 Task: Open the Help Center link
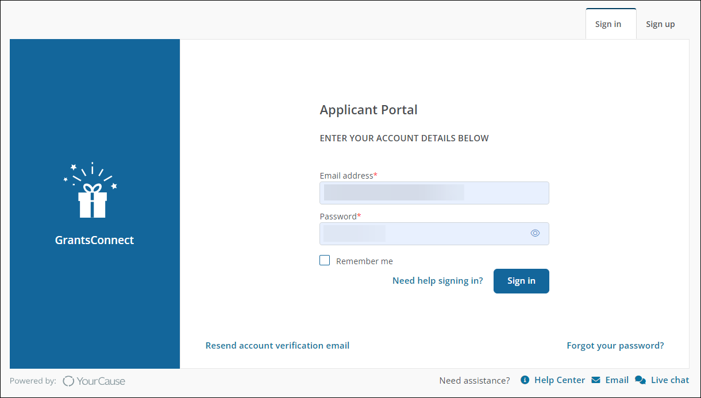tap(559, 380)
